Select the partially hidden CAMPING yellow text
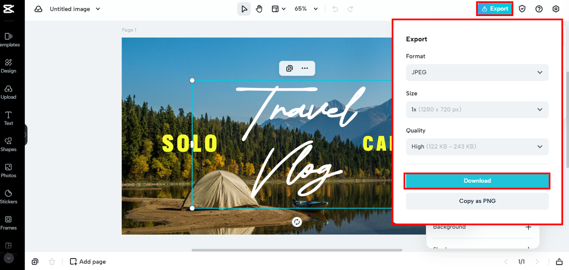This screenshot has width=569, height=270. 377,144
